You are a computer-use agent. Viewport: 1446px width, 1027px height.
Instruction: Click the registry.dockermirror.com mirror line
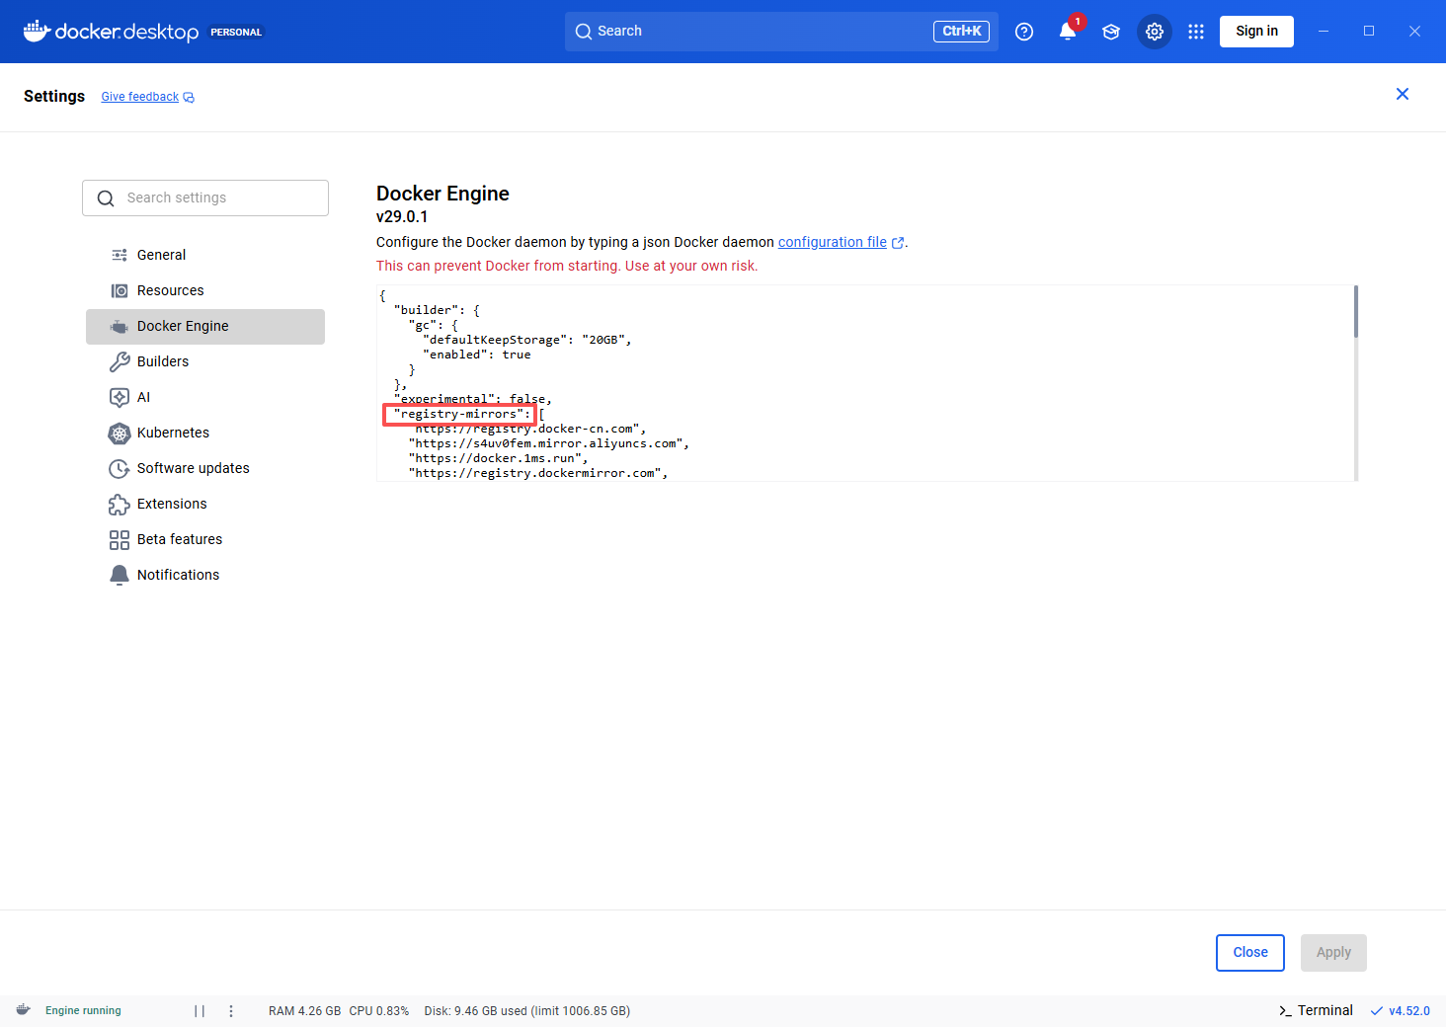pos(538,473)
